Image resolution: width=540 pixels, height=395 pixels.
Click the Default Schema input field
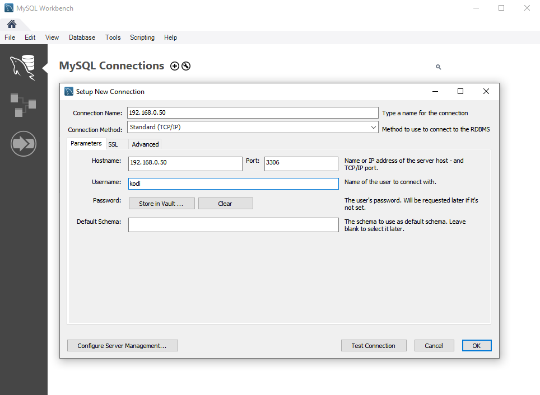pyautogui.click(x=234, y=225)
